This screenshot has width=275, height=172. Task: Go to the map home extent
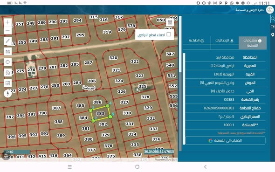click(x=7, y=72)
